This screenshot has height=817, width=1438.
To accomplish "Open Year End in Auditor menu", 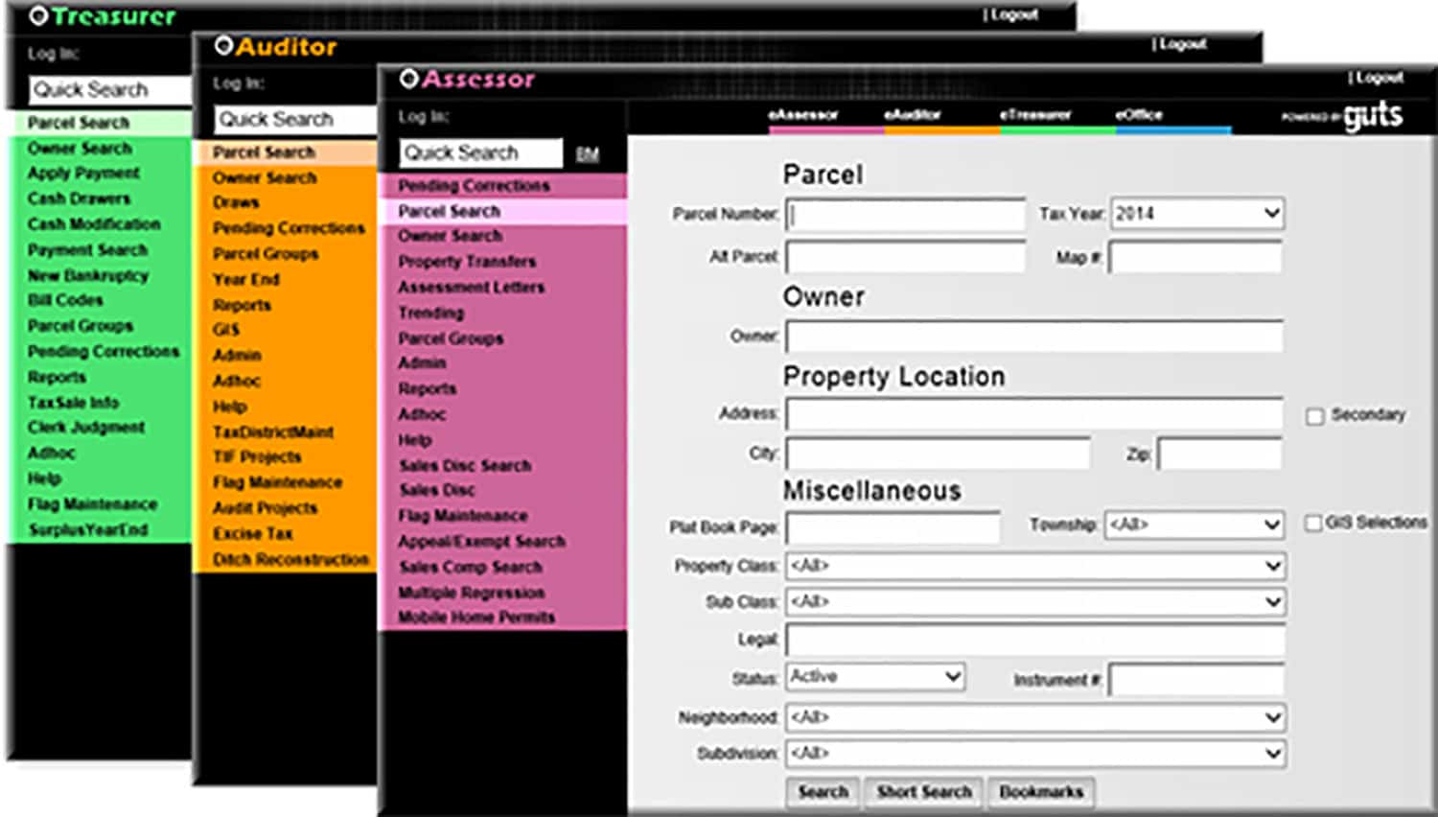I will click(x=245, y=280).
